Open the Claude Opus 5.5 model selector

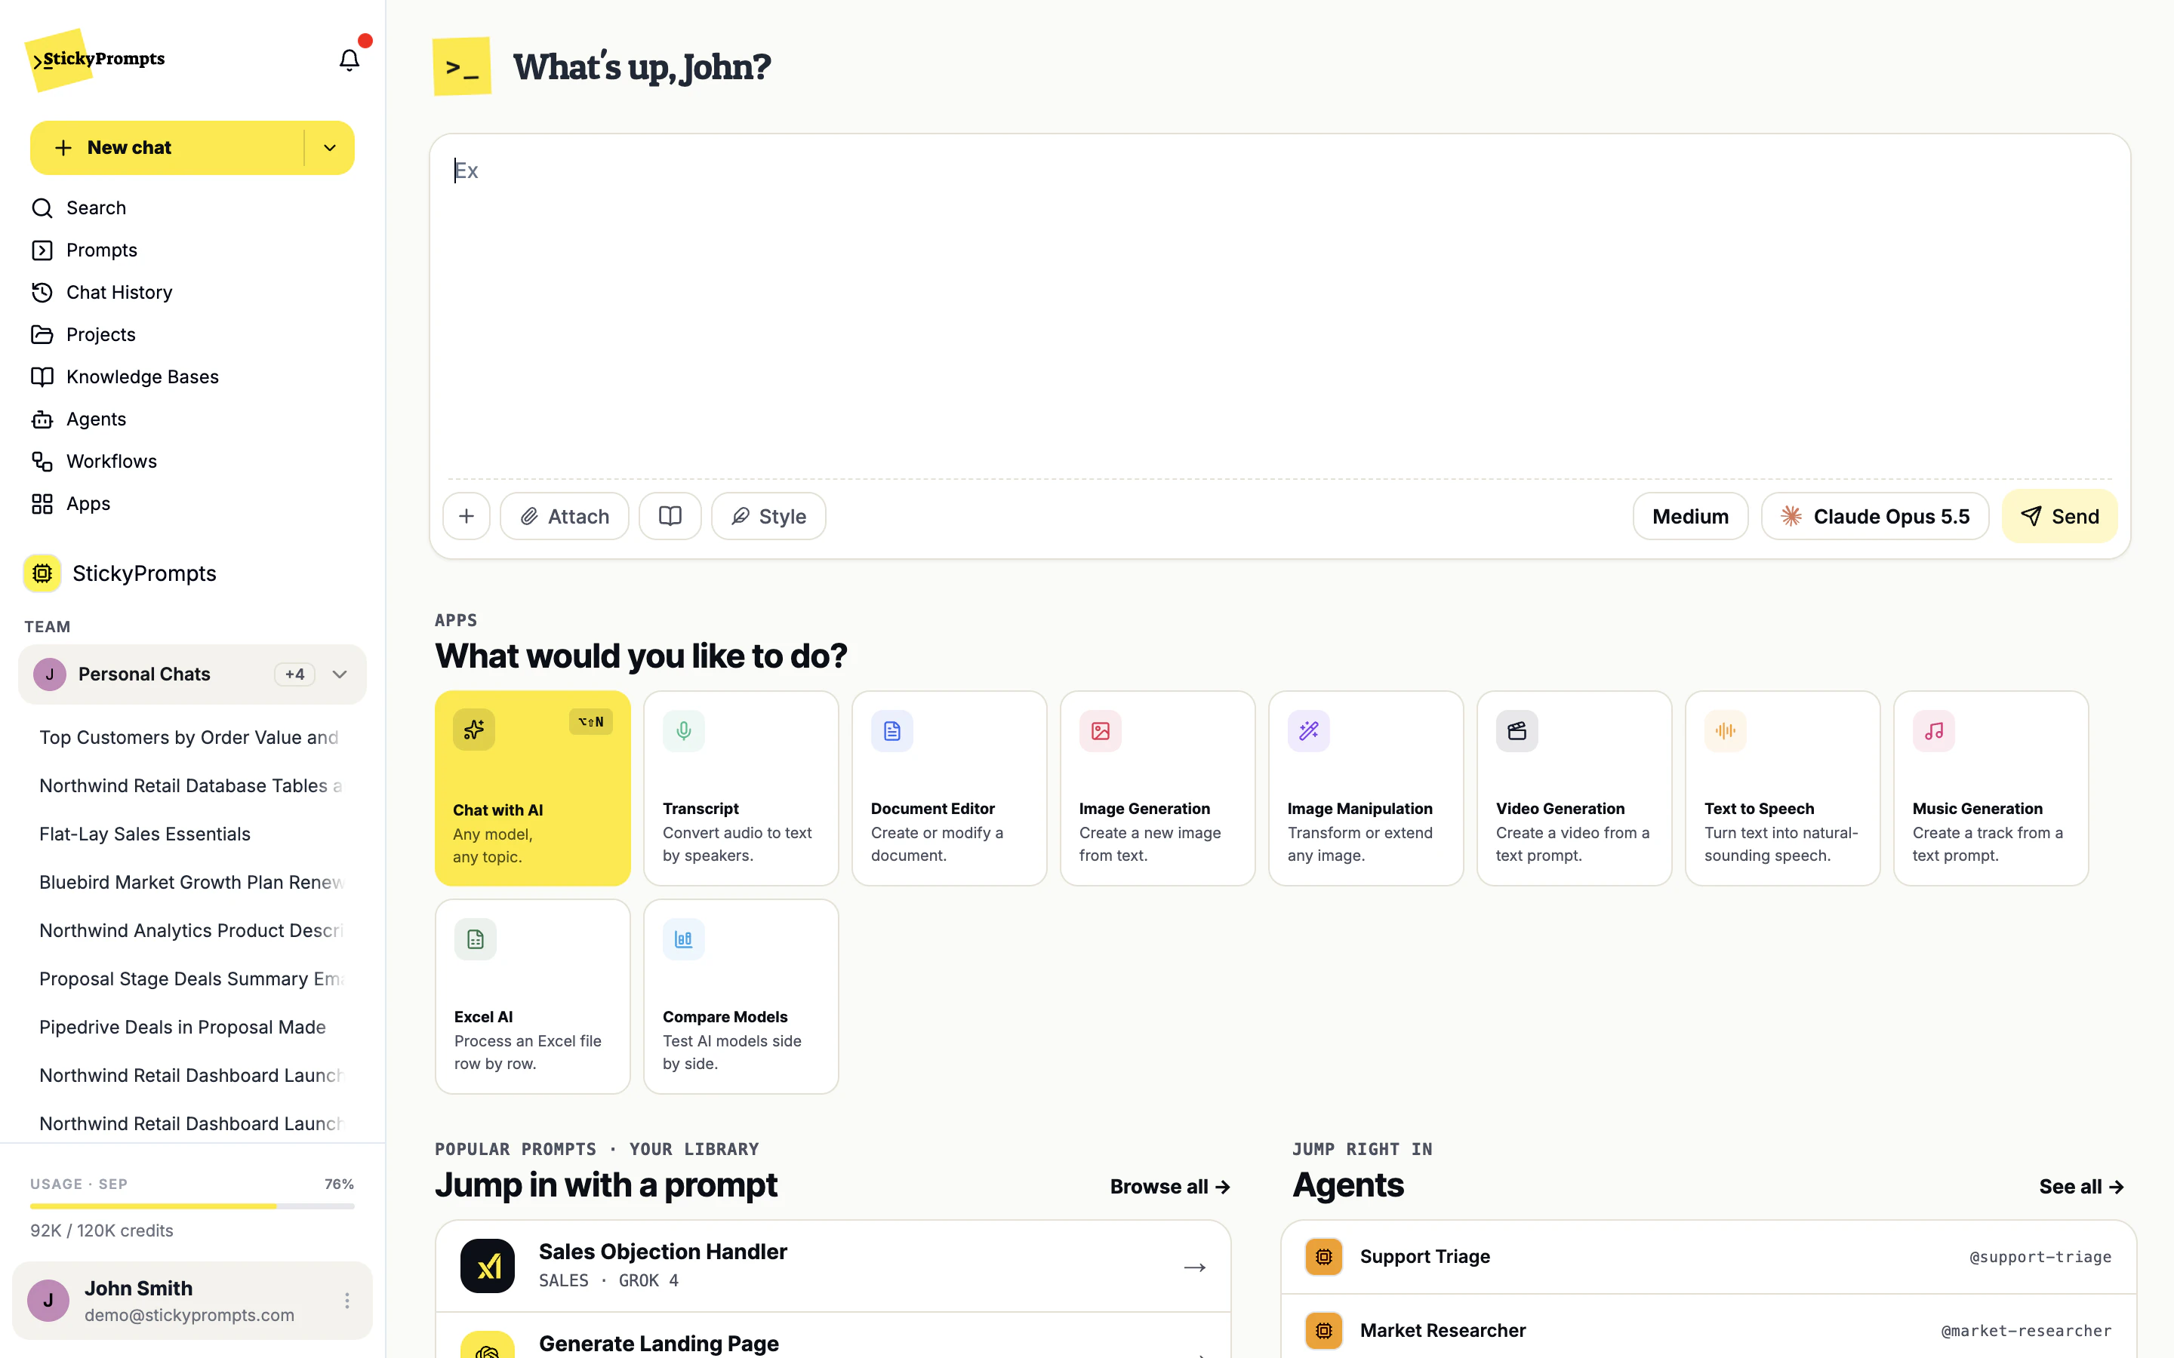[x=1875, y=517]
